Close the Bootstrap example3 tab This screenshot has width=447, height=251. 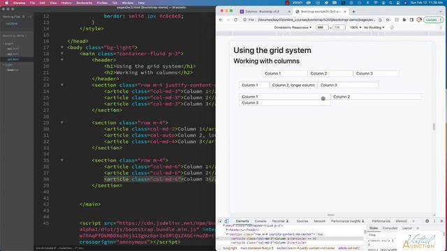coord(344,12)
